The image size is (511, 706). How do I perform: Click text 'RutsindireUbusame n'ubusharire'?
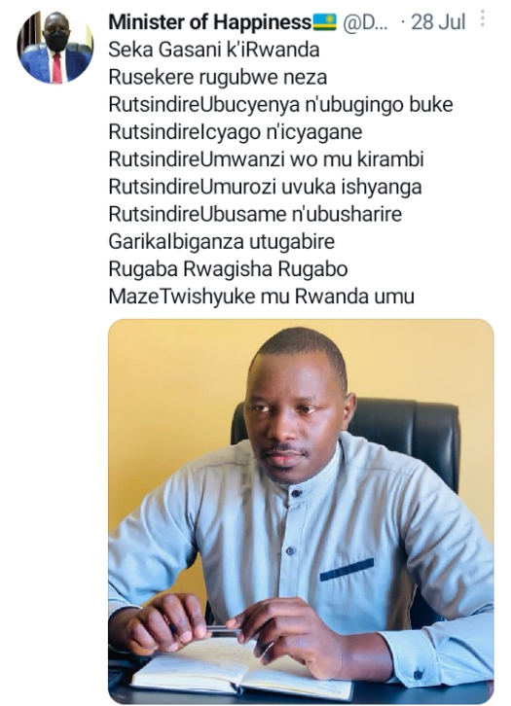coord(255,214)
